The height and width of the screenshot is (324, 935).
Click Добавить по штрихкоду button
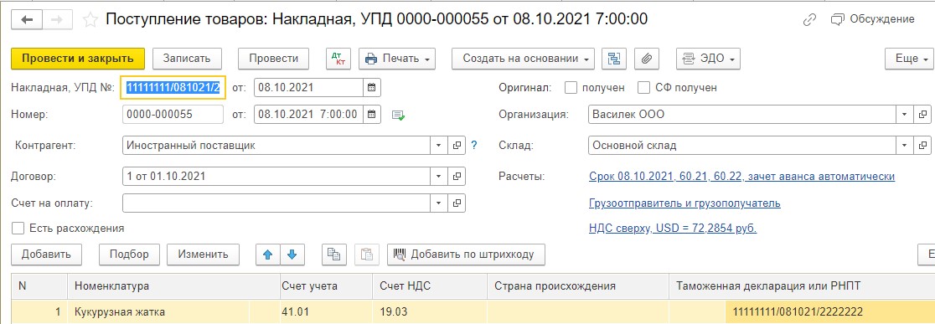click(x=467, y=255)
